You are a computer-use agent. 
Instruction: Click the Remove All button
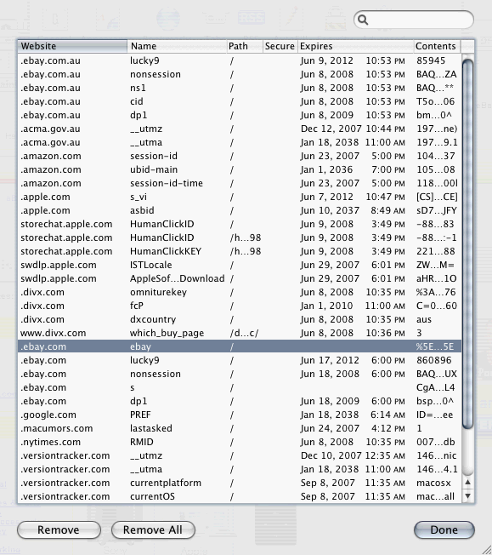(153, 529)
